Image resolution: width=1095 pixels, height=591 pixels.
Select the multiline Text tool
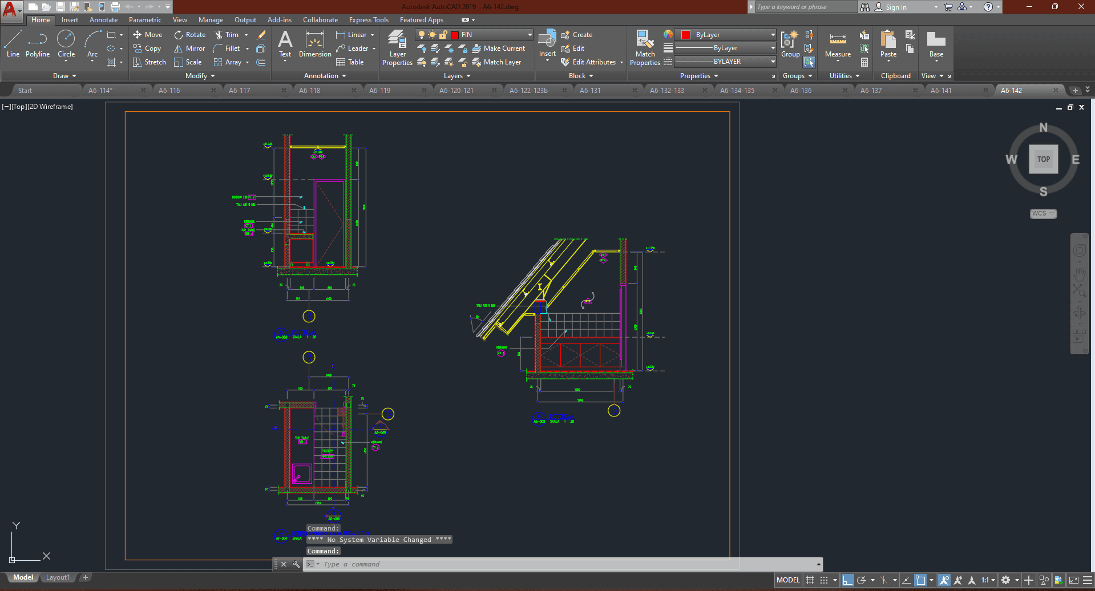(285, 44)
